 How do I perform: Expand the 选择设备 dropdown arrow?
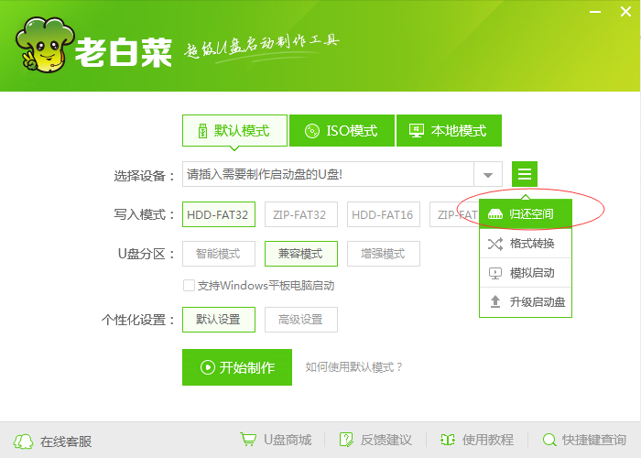pyautogui.click(x=488, y=175)
